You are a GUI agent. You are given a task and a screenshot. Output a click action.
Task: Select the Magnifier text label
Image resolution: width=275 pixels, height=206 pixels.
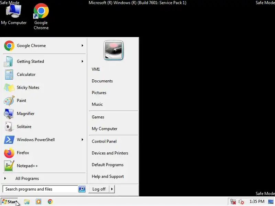click(x=25, y=114)
